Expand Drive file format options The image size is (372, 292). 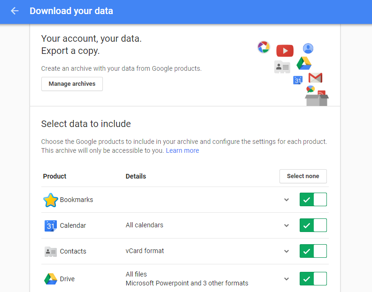point(287,279)
